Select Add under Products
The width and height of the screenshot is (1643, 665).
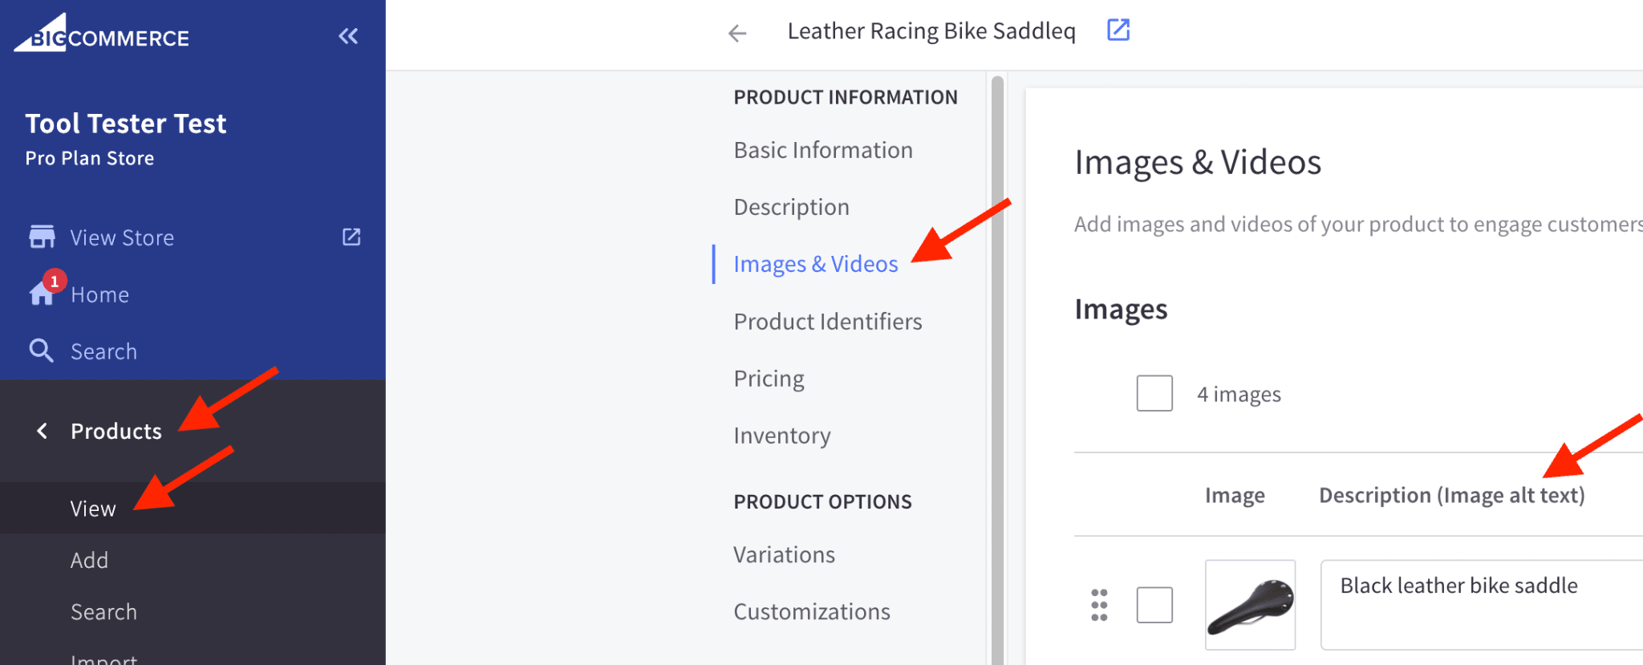pos(89,560)
